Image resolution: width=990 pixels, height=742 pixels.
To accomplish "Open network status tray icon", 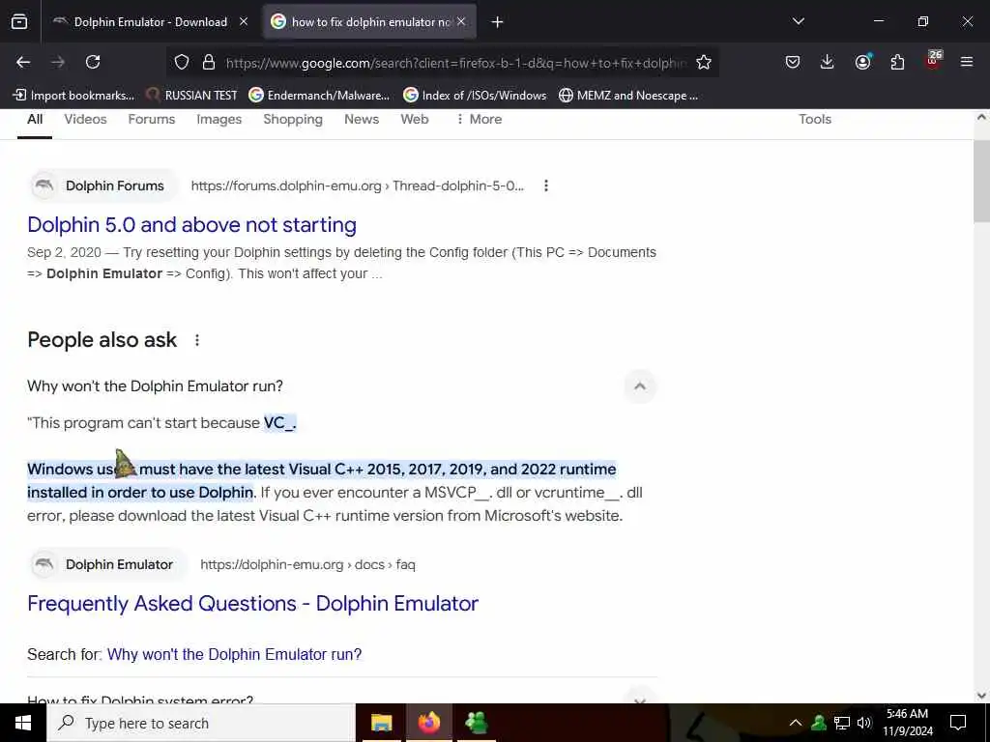I will coord(842,723).
